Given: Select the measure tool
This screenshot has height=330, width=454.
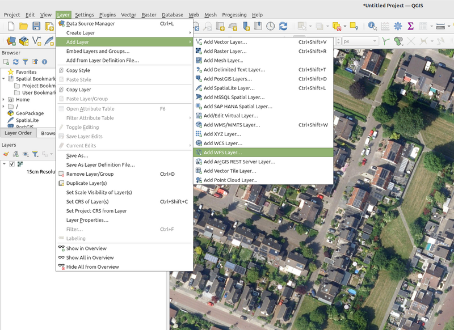Looking at the screenshot, I should tap(440, 26).
